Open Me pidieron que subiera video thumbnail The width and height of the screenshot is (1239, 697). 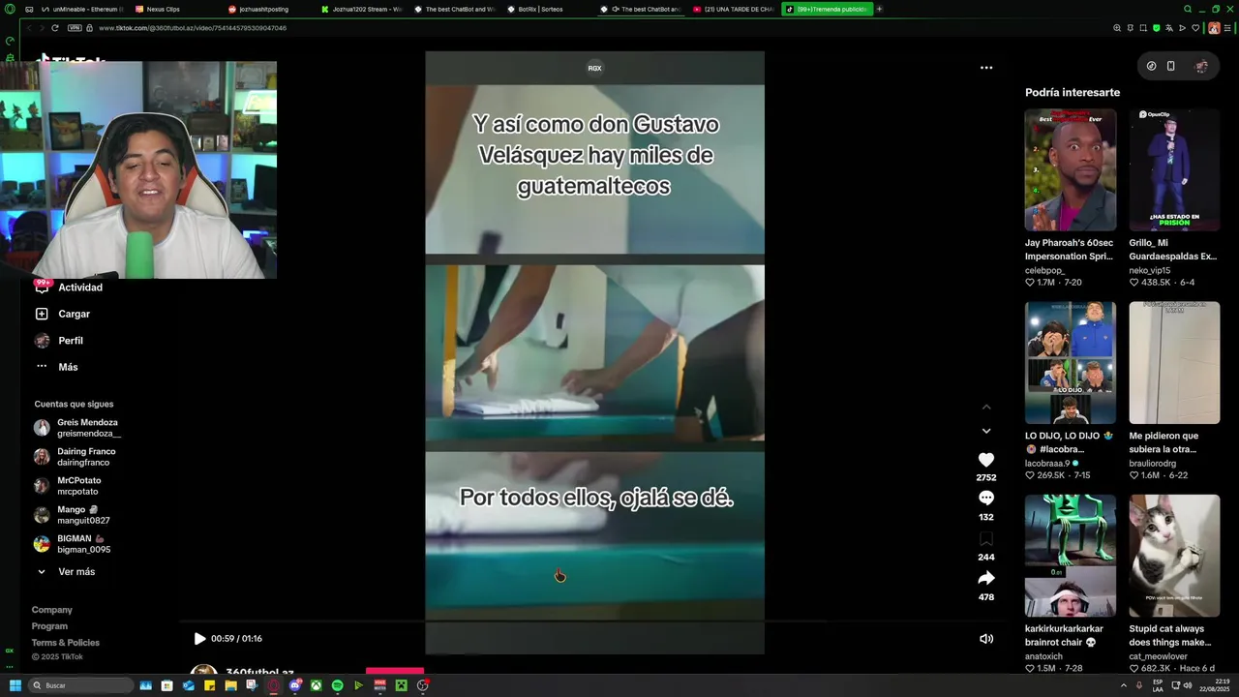coord(1174,362)
